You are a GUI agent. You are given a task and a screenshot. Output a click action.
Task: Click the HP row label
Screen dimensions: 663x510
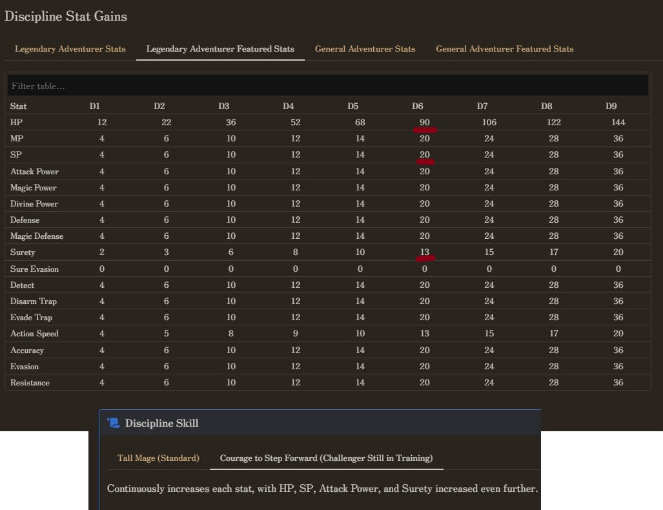[x=16, y=122]
